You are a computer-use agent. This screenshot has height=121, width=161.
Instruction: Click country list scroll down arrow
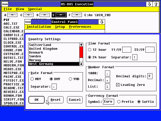[81, 64]
